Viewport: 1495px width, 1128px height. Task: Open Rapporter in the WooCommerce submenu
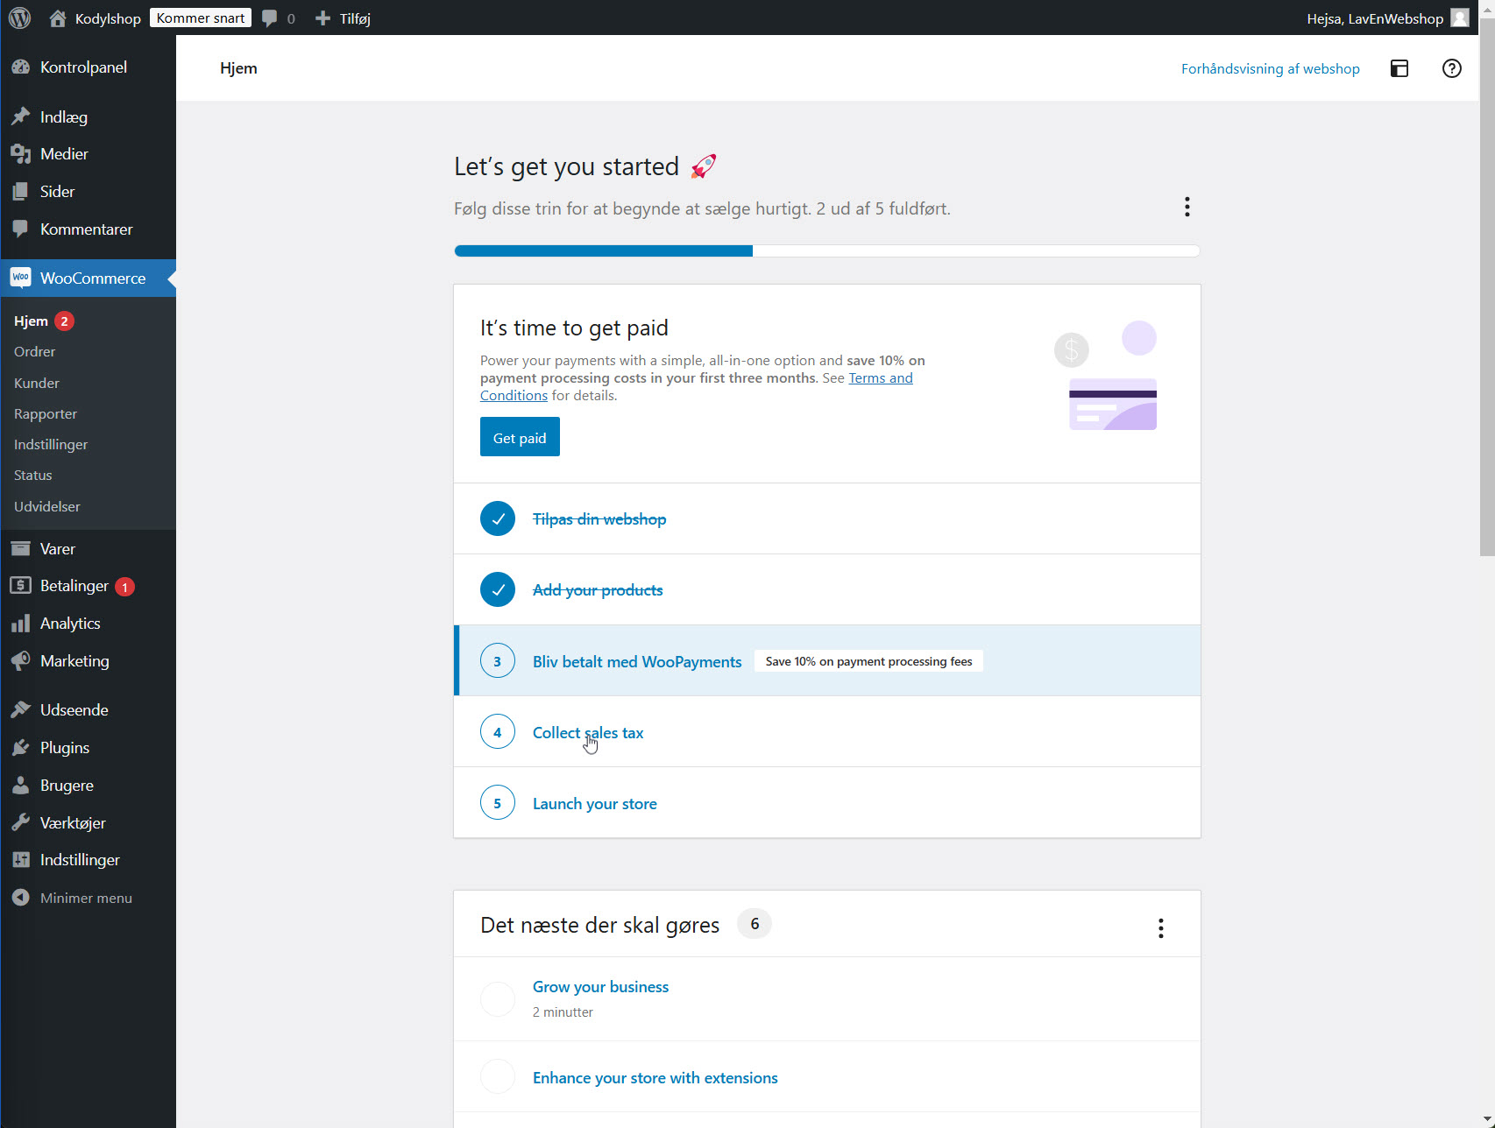pos(46,414)
